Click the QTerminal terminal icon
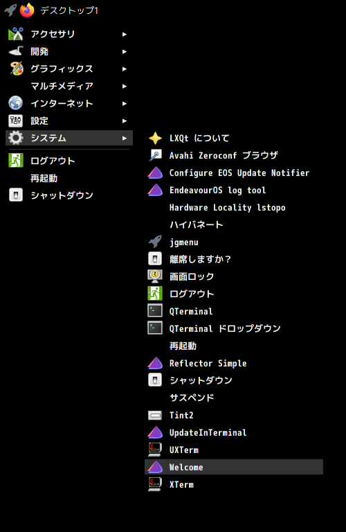 click(155, 311)
